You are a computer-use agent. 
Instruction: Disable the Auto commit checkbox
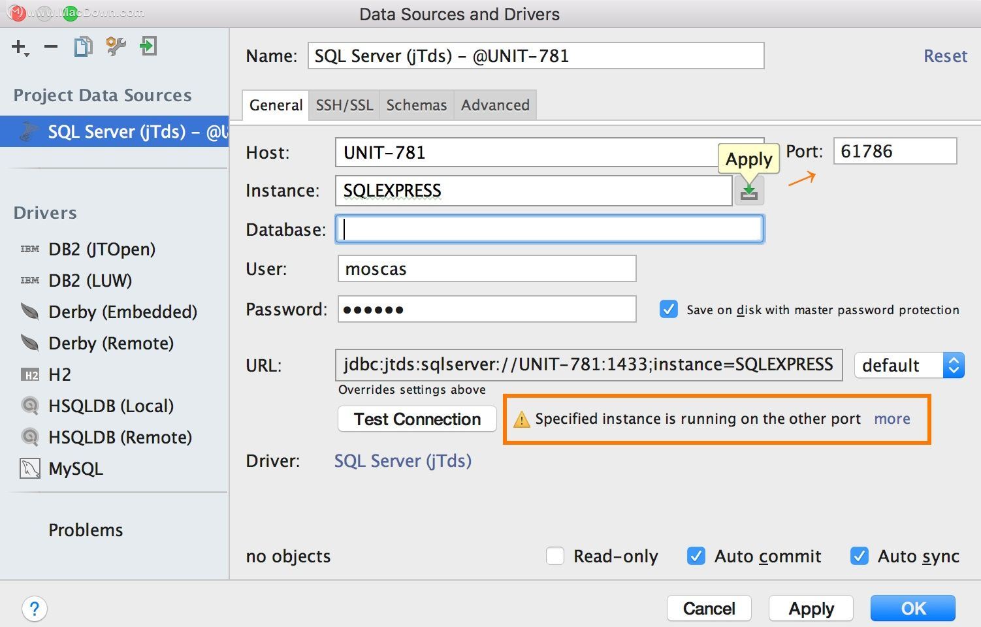coord(696,556)
